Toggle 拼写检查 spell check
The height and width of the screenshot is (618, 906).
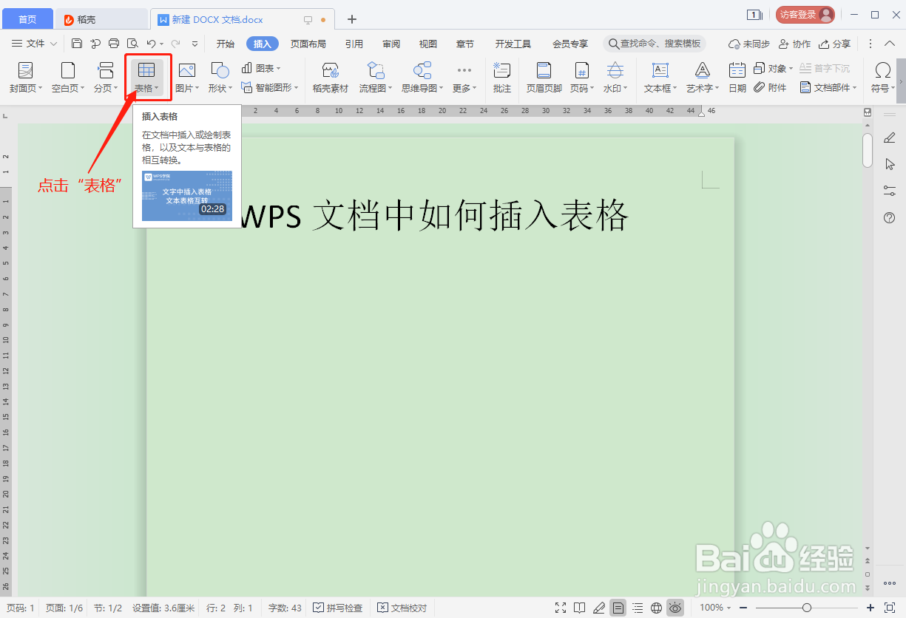[338, 608]
